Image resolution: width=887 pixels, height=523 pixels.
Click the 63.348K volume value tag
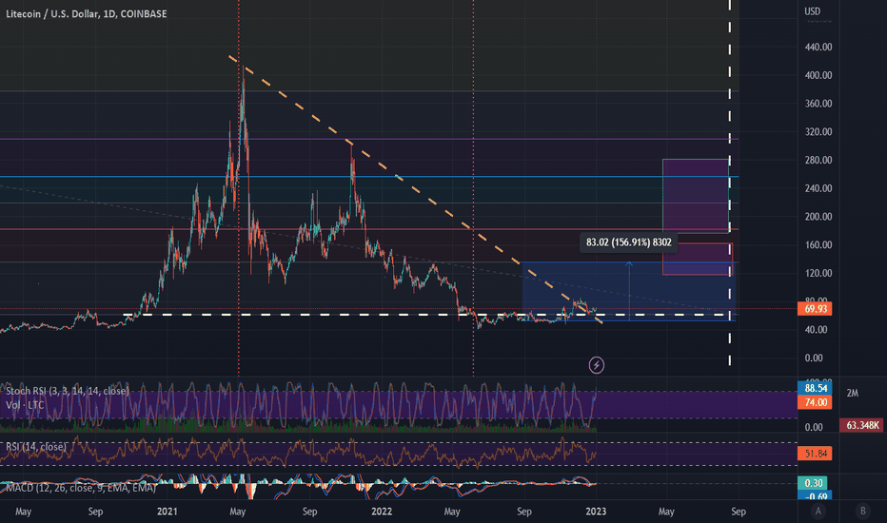tap(861, 425)
